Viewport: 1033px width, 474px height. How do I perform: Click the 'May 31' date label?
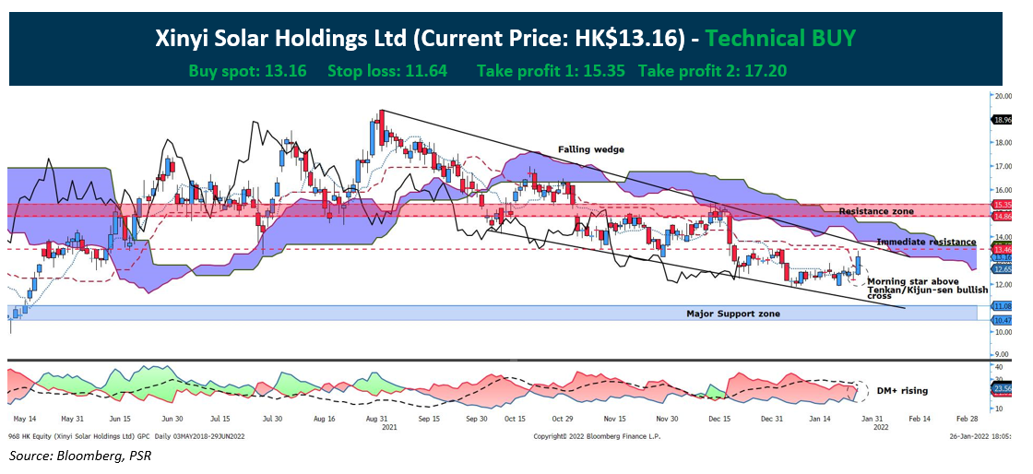click(x=72, y=419)
